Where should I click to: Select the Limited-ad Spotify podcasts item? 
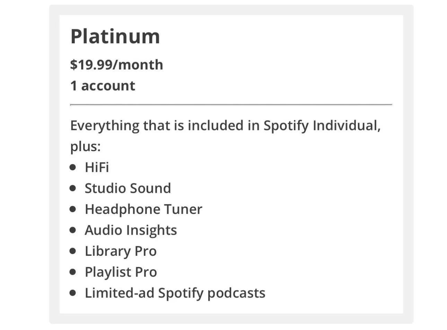pyautogui.click(x=175, y=293)
